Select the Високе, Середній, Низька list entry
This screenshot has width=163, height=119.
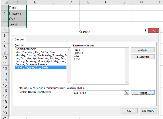(x=41, y=64)
